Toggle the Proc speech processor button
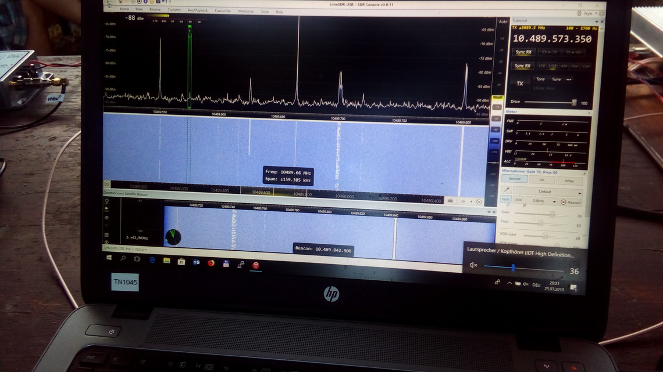The height and width of the screenshot is (372, 663). (506, 199)
